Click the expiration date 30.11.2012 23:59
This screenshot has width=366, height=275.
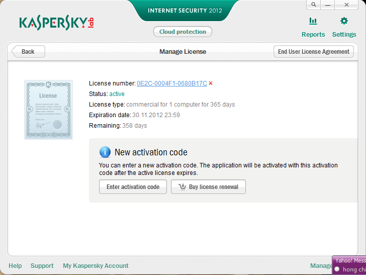[x=156, y=115]
